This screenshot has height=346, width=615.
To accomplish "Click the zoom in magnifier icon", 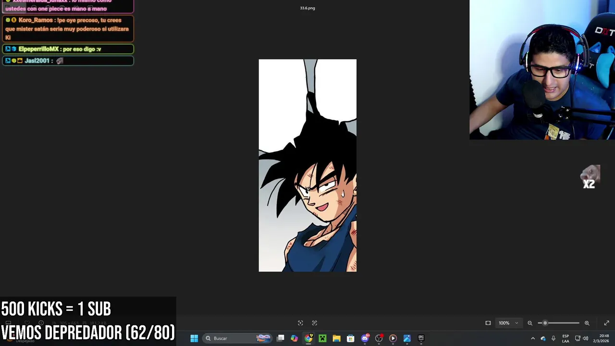I will pos(587,323).
